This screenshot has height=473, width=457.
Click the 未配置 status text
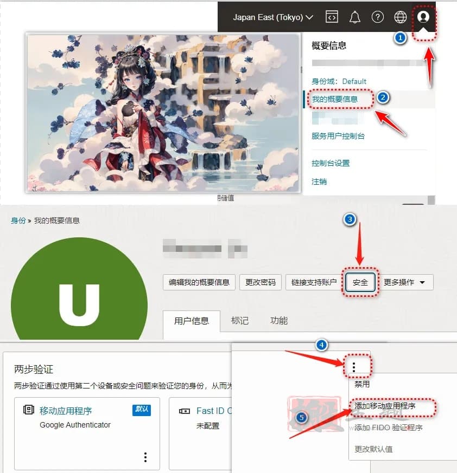click(x=208, y=426)
